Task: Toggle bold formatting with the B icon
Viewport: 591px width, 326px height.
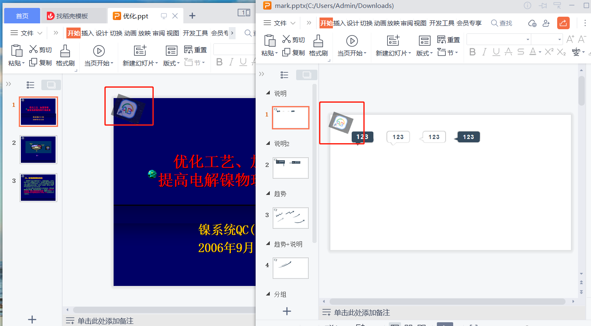Action: (x=472, y=52)
